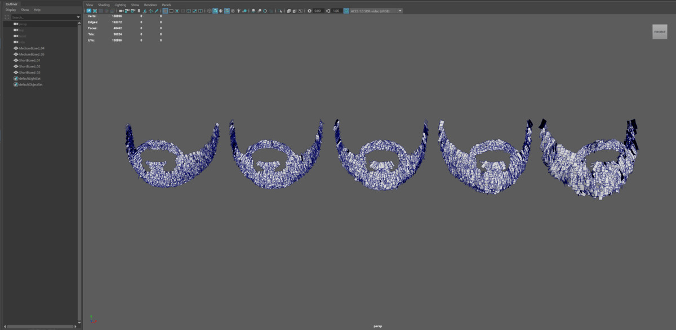This screenshot has width=676, height=330.
Task: Click the Bookmarks icon in panel toolbar
Action: [x=139, y=11]
